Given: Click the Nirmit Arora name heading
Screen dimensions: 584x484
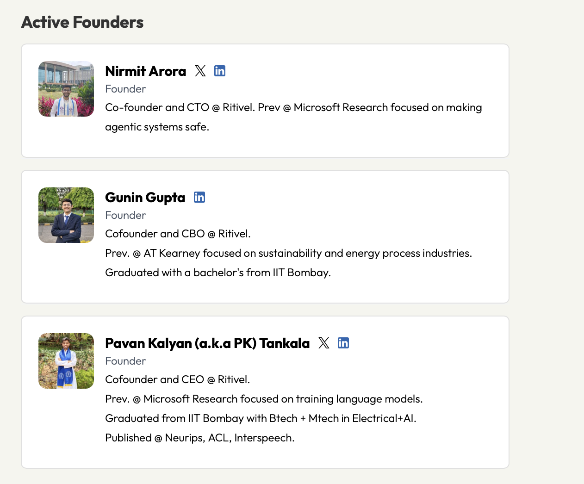Looking at the screenshot, I should [145, 71].
